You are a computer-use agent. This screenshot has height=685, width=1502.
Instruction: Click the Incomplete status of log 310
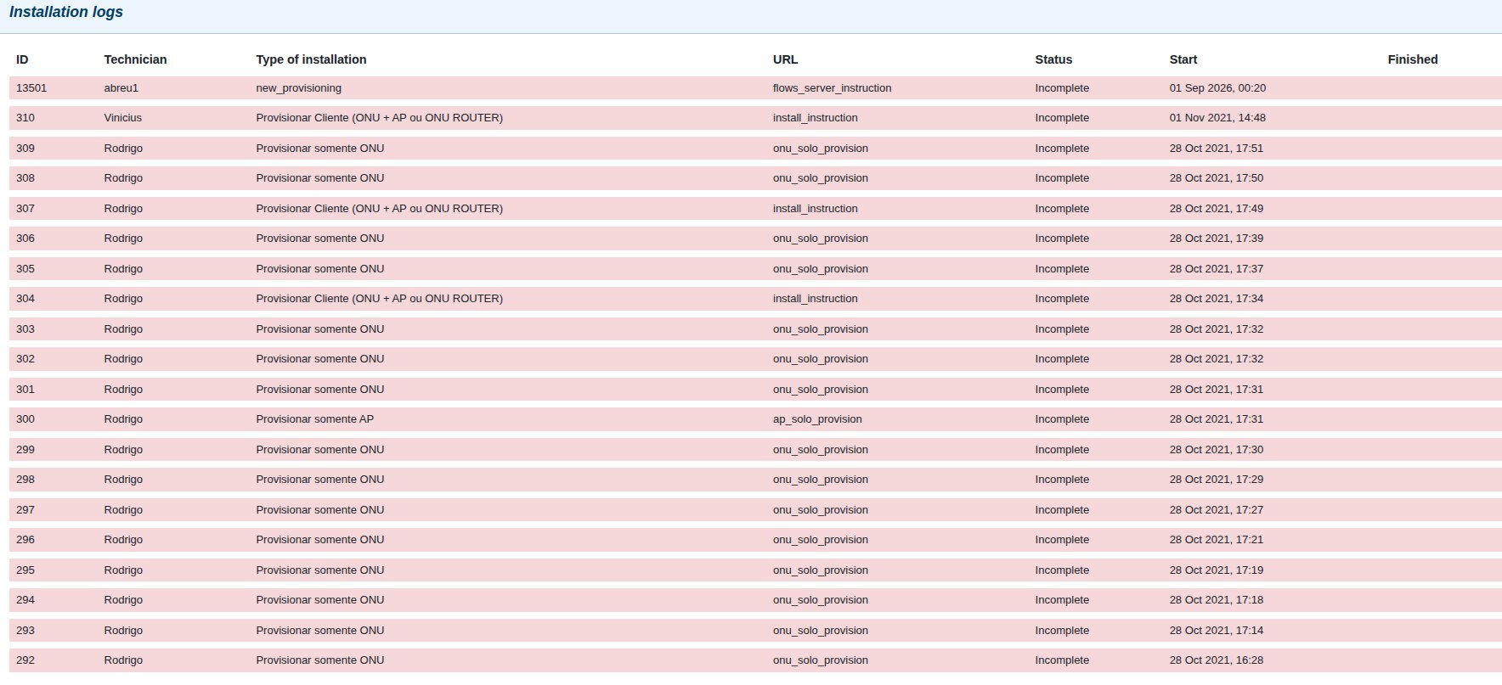[1062, 118]
